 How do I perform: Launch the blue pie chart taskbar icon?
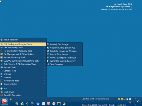[x=38, y=104]
